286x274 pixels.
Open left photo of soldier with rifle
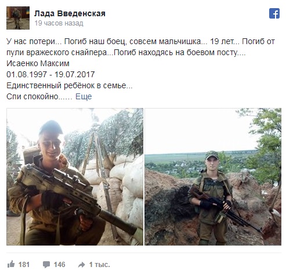[x=75, y=176]
